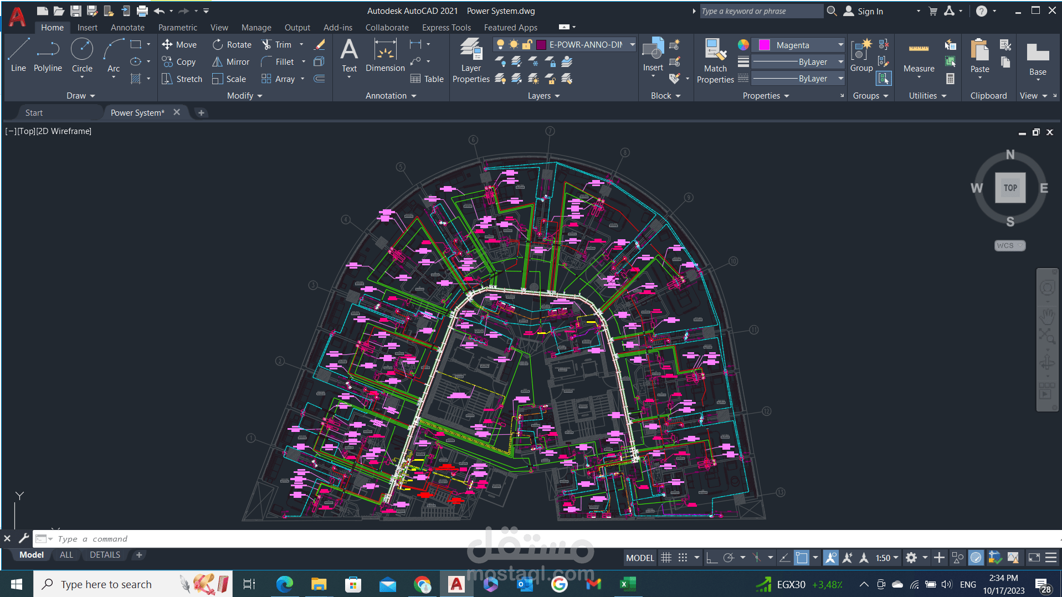This screenshot has width=1062, height=597.
Task: Toggle ortho mode in status bar
Action: [712, 558]
